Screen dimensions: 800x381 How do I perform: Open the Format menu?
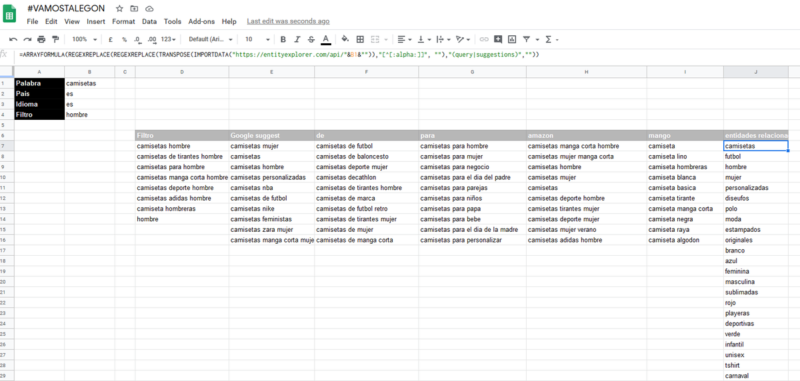click(x=123, y=21)
